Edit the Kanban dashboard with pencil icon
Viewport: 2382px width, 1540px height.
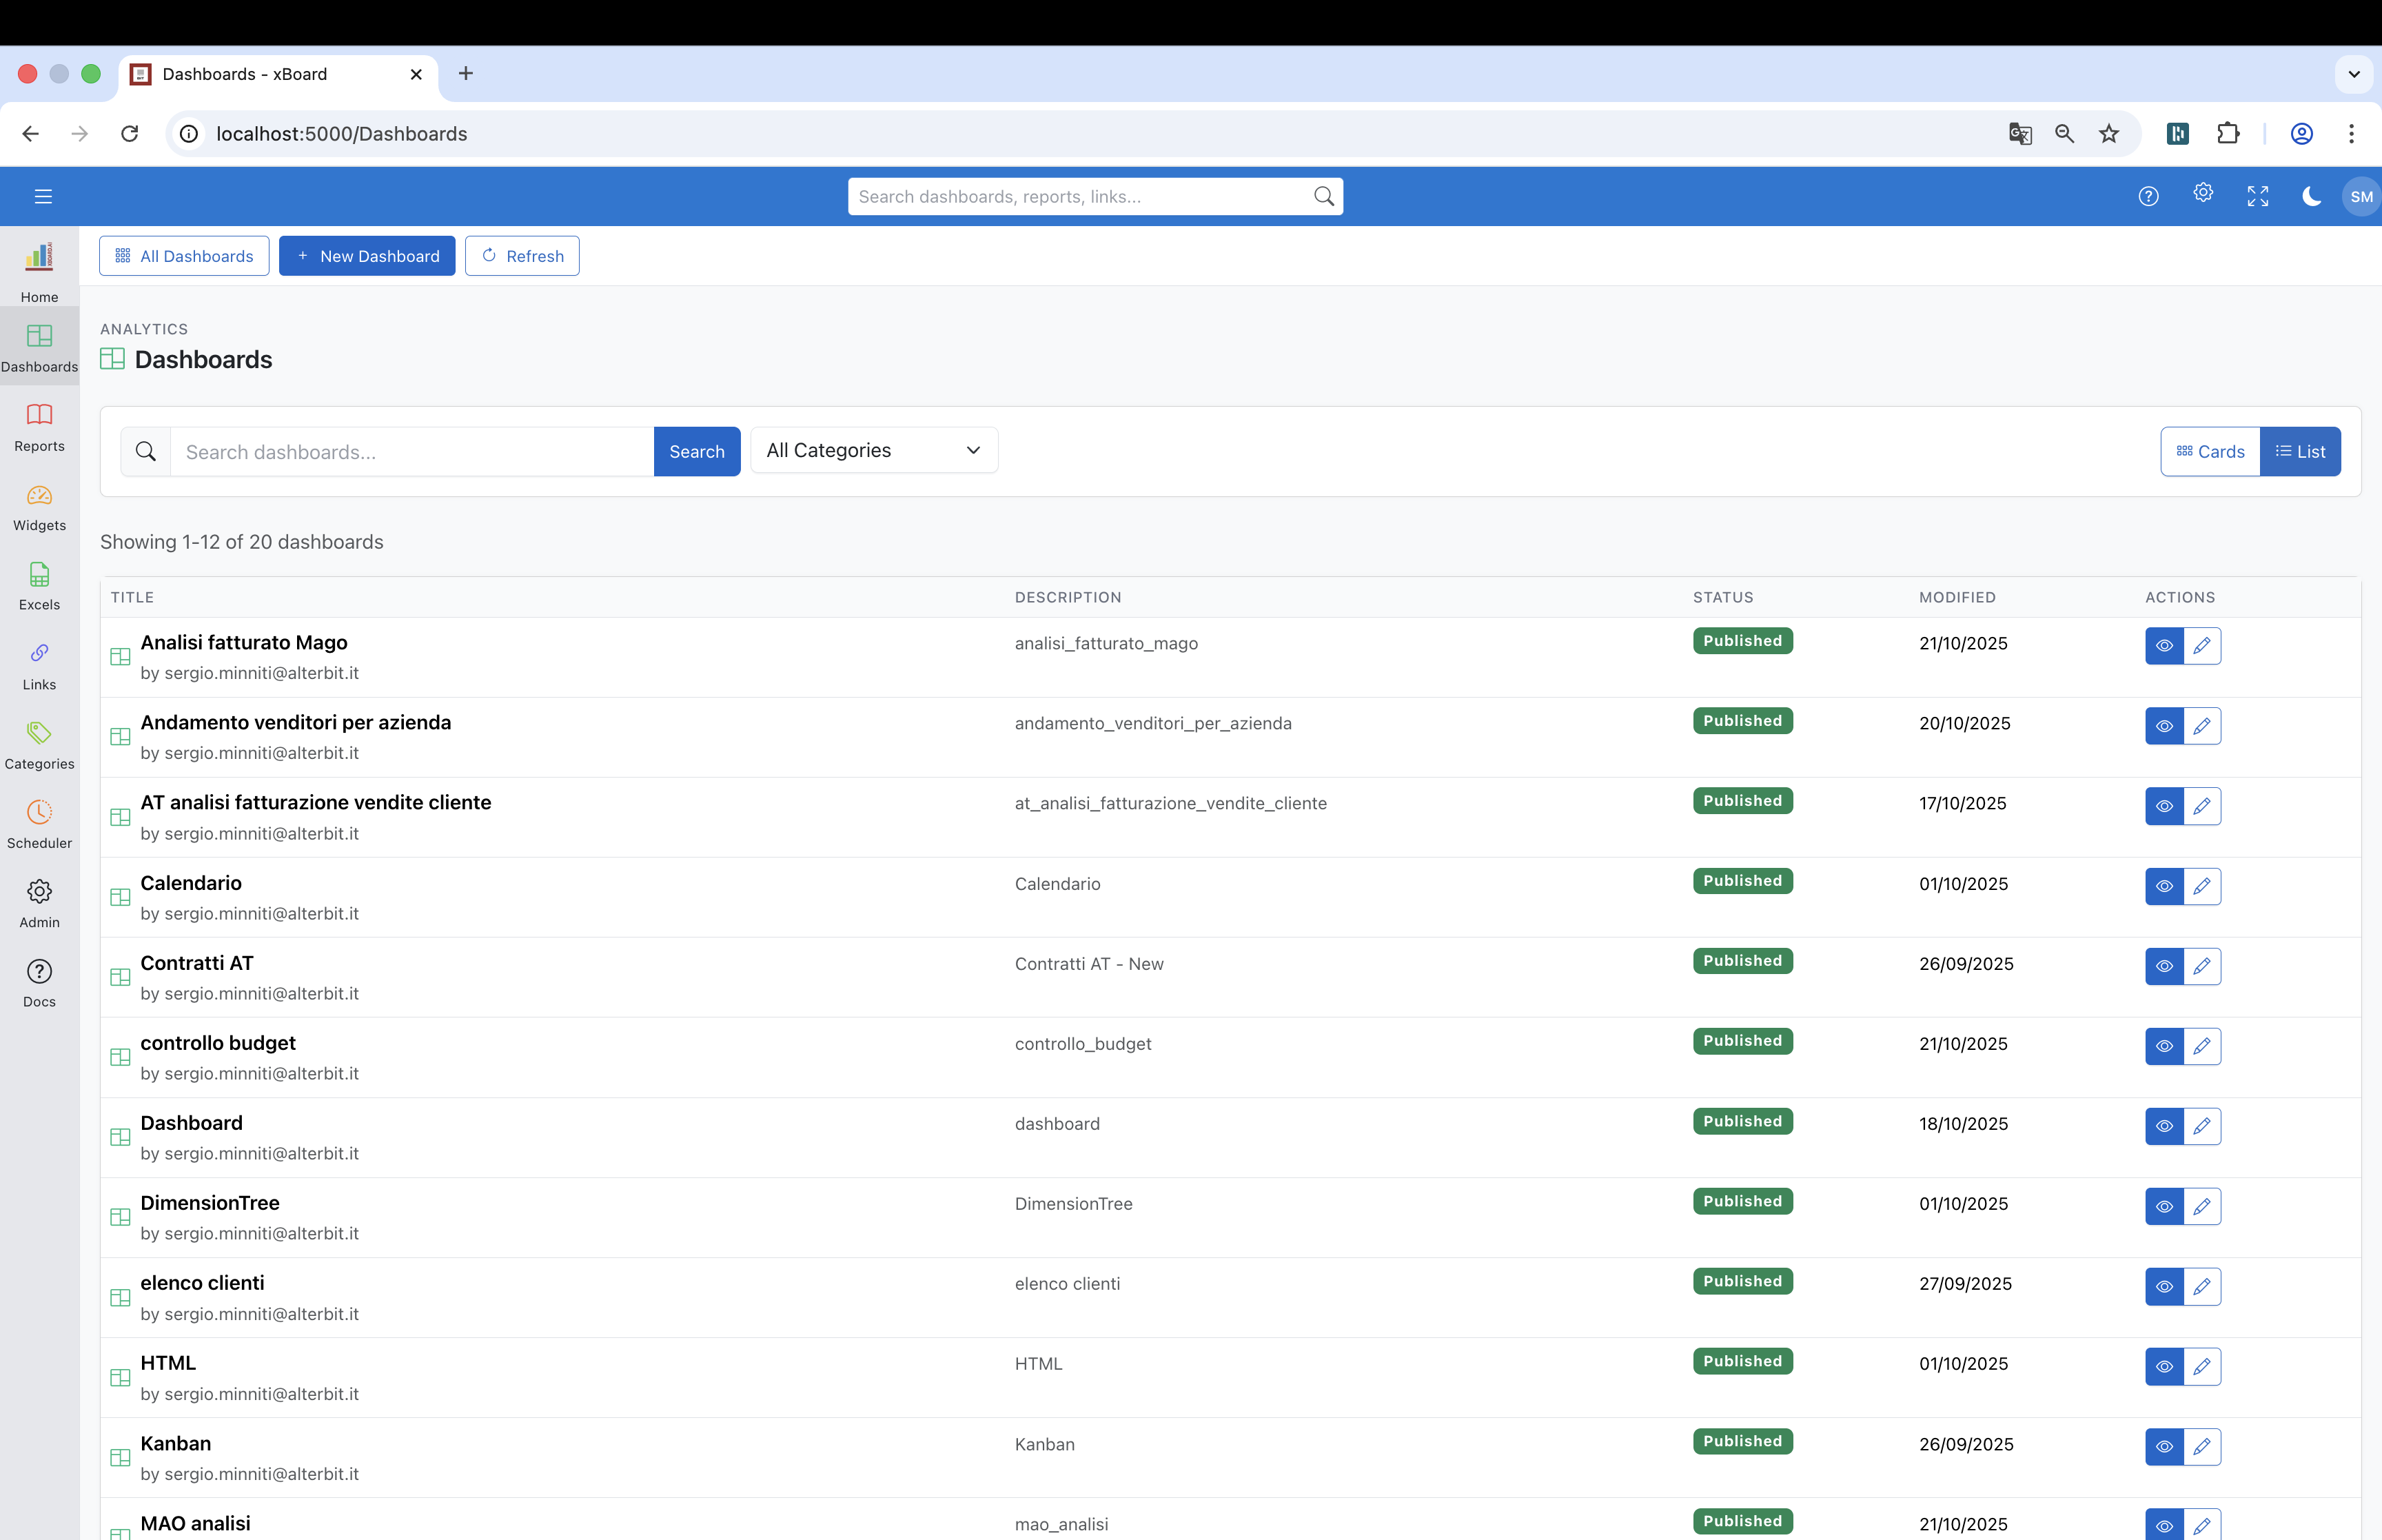[2202, 1446]
